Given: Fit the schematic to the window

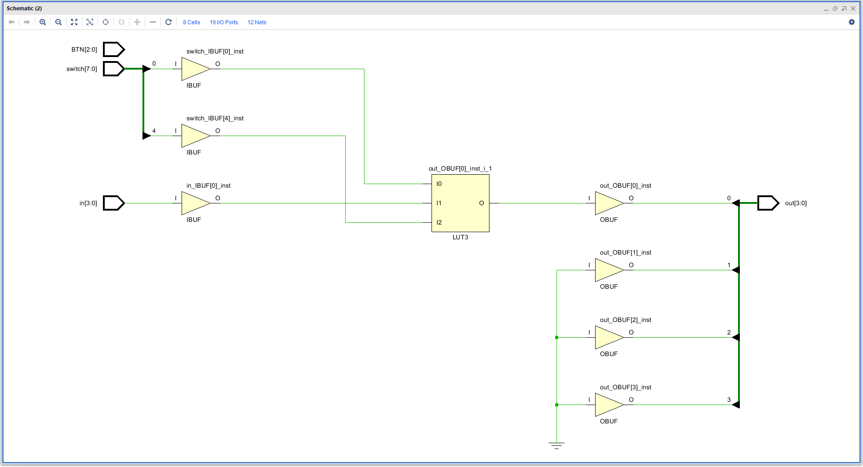Looking at the screenshot, I should (x=74, y=22).
